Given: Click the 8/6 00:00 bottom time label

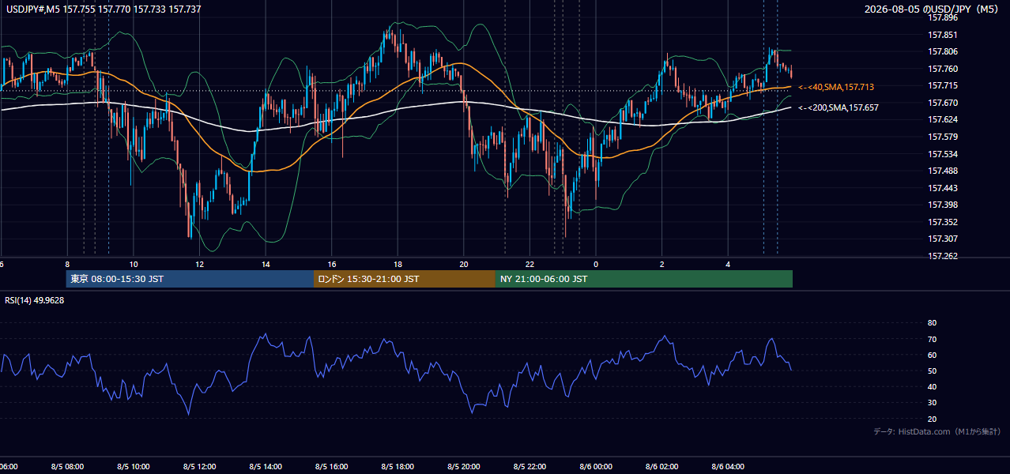Looking at the screenshot, I should point(596,467).
